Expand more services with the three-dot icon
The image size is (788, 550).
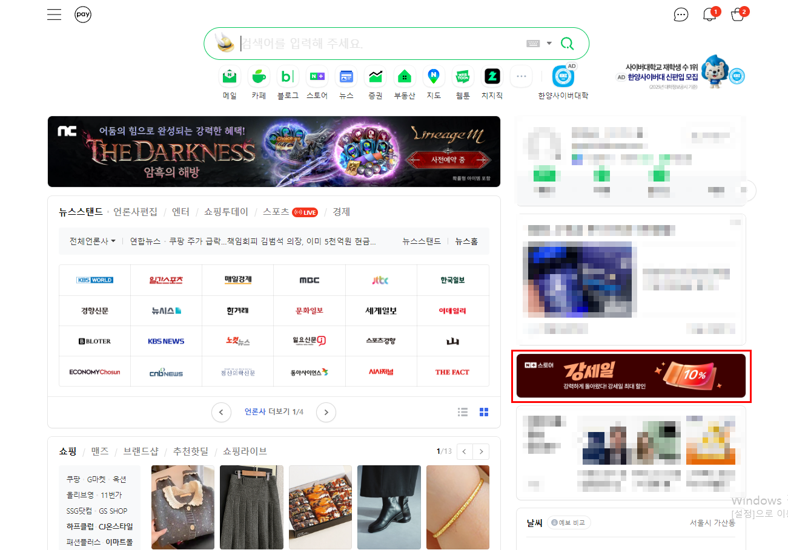(521, 77)
